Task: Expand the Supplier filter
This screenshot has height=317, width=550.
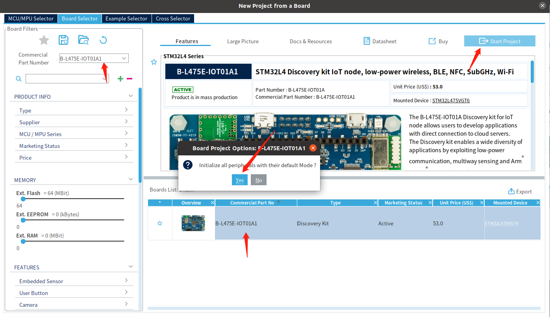Action: pyautogui.click(x=126, y=122)
